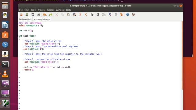Click the '//step 1: move 5' comment
The image size is (196, 110).
click(51, 46)
